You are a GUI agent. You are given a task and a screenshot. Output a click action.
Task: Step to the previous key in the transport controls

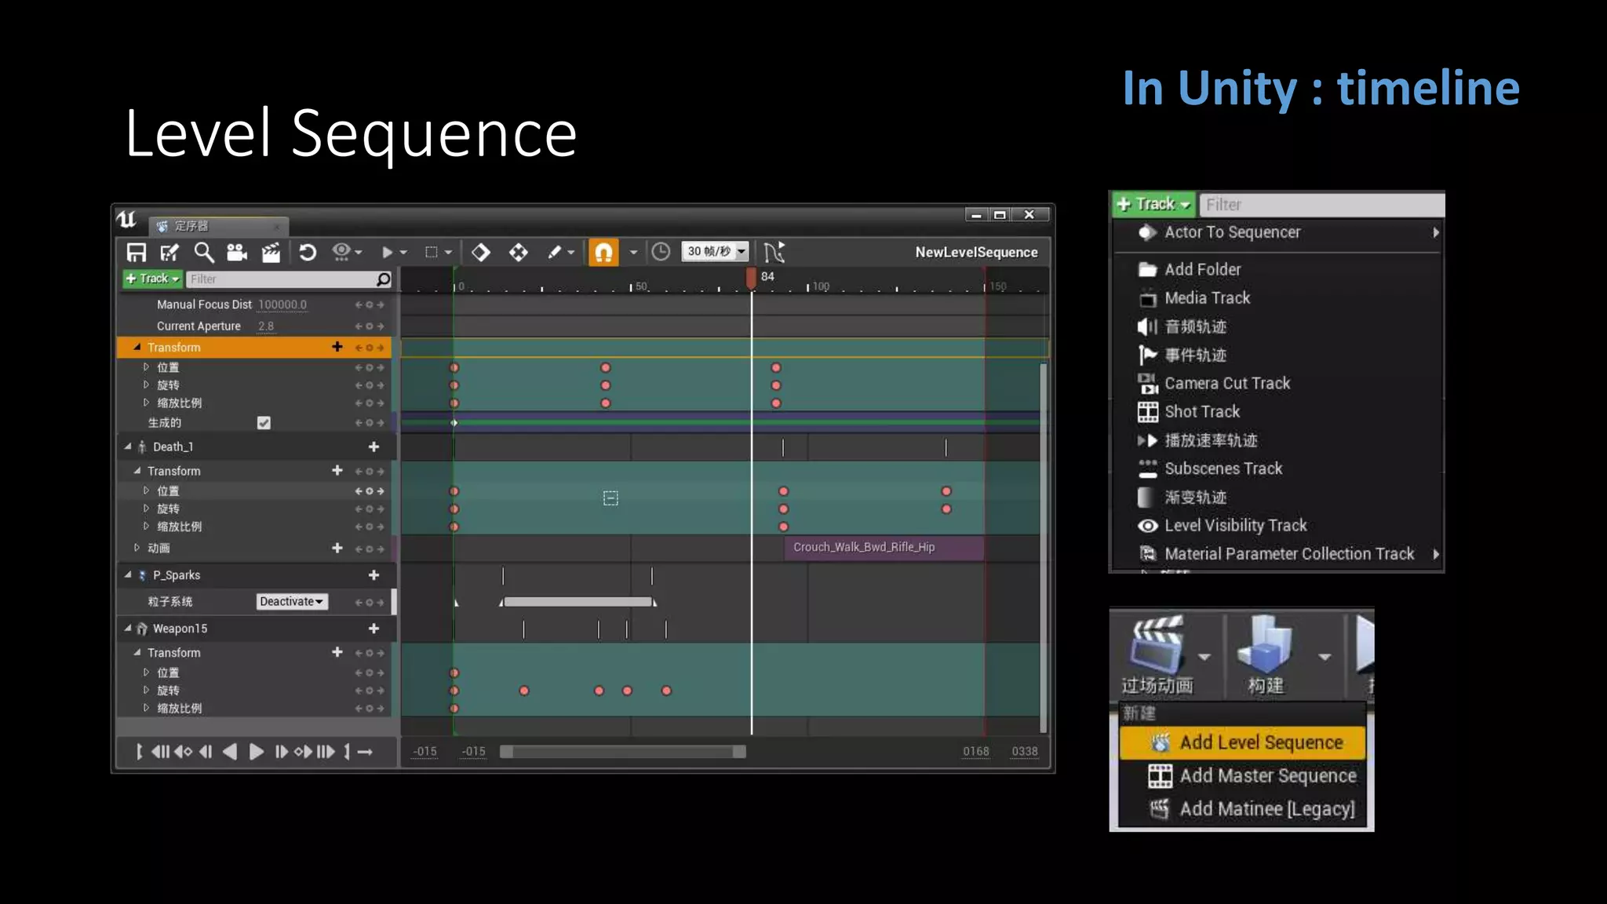(183, 752)
